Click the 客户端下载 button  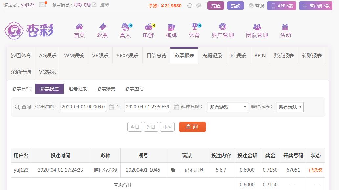316,6
